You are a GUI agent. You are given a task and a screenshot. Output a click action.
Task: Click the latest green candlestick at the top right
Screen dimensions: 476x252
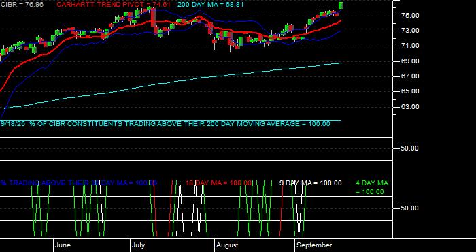(x=341, y=5)
